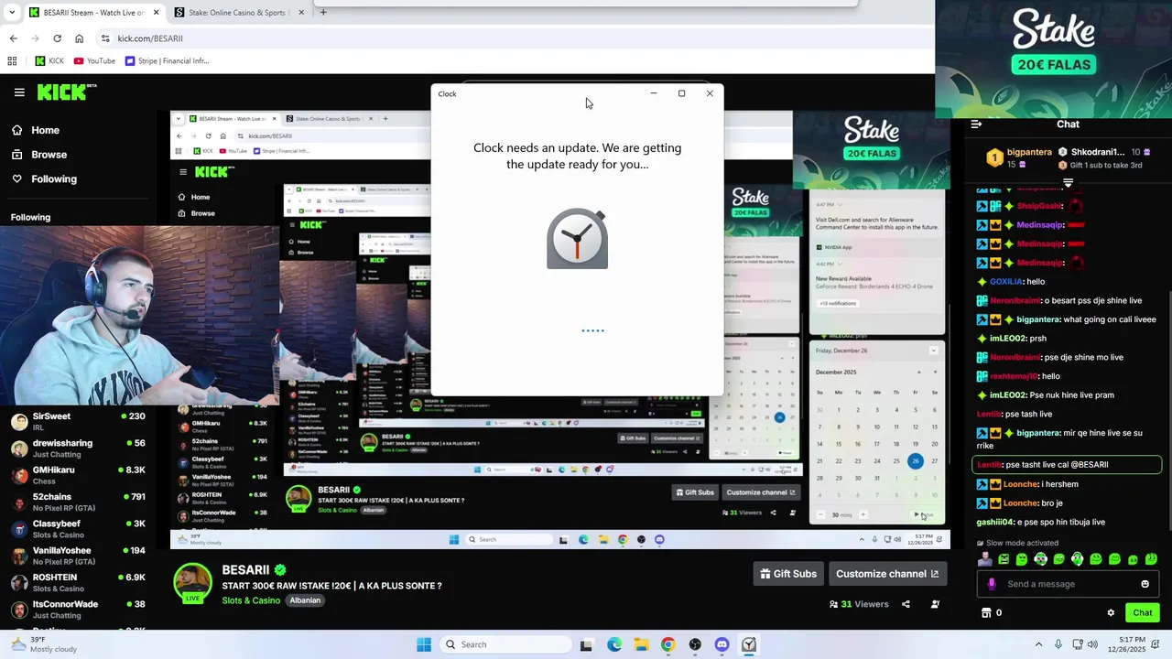Open the Windows Start menu
The image size is (1172, 659).
(424, 644)
